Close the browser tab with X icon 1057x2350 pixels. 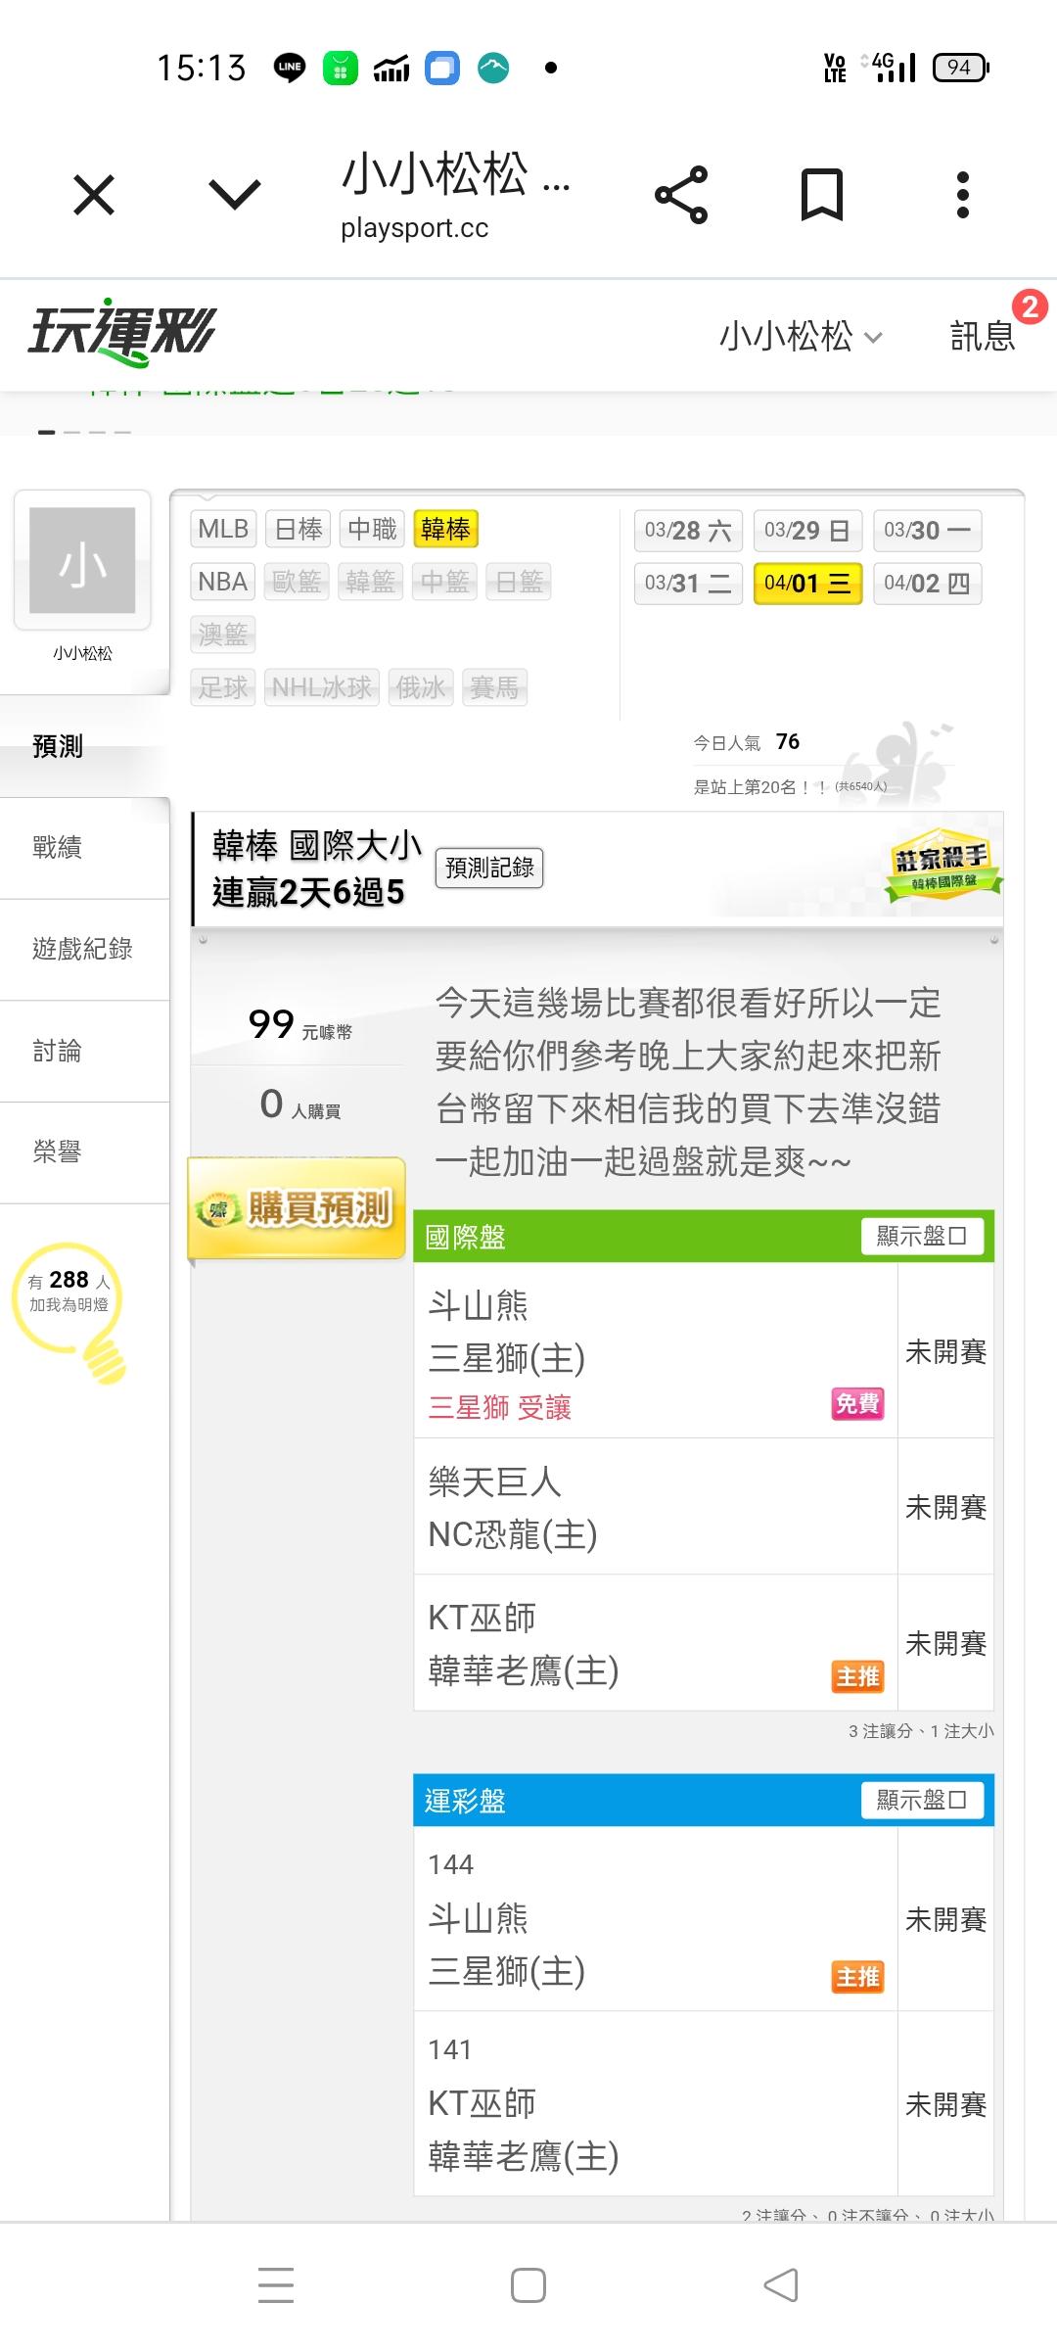click(x=94, y=195)
